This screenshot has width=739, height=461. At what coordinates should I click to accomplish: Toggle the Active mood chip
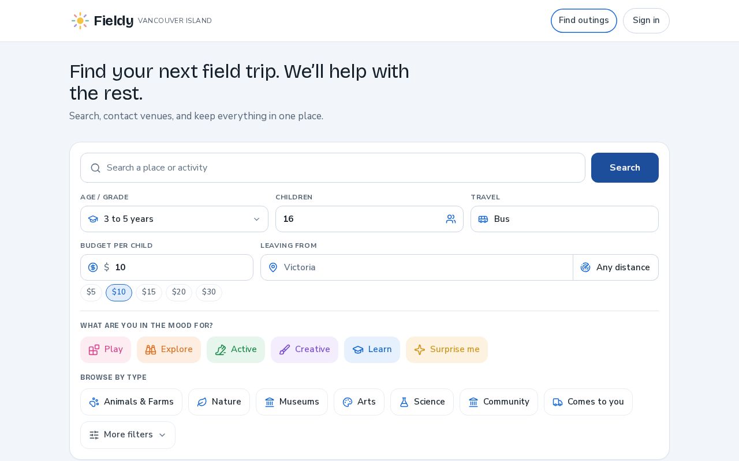coord(236,350)
